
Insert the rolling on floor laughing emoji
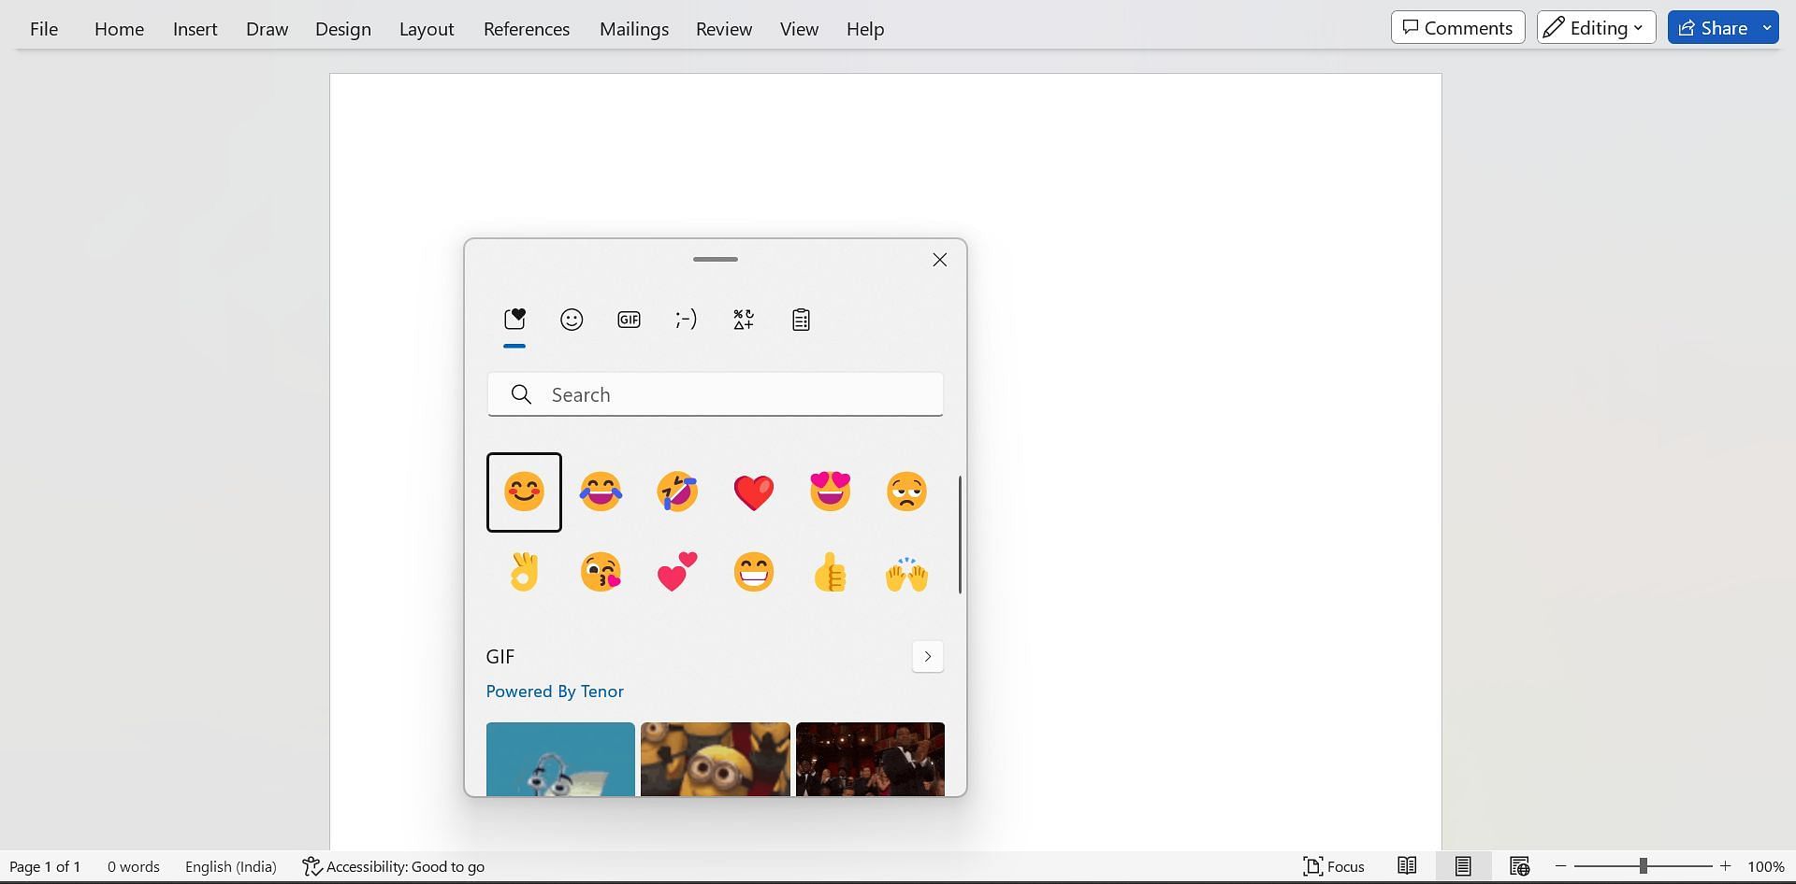pos(677,492)
